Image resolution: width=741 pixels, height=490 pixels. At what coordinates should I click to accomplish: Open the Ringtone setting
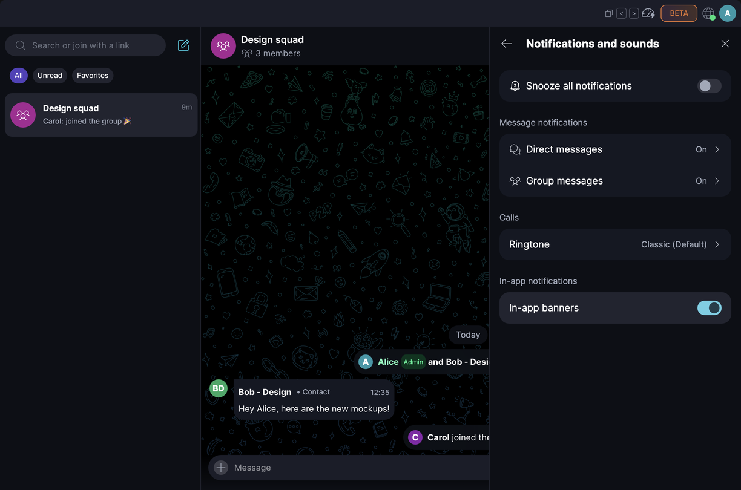click(615, 244)
